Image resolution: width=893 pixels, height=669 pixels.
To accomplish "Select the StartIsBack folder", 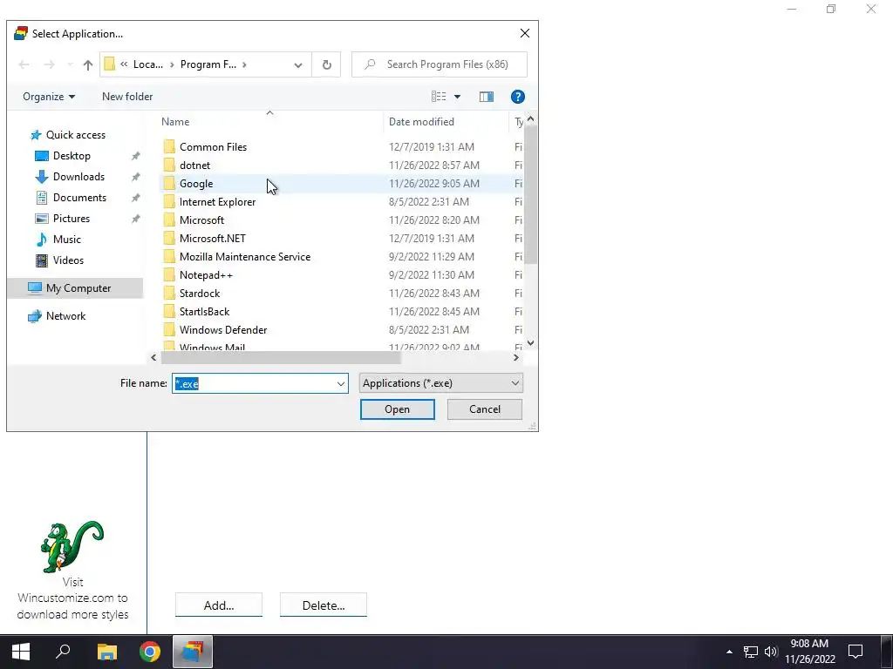I will coord(204,311).
